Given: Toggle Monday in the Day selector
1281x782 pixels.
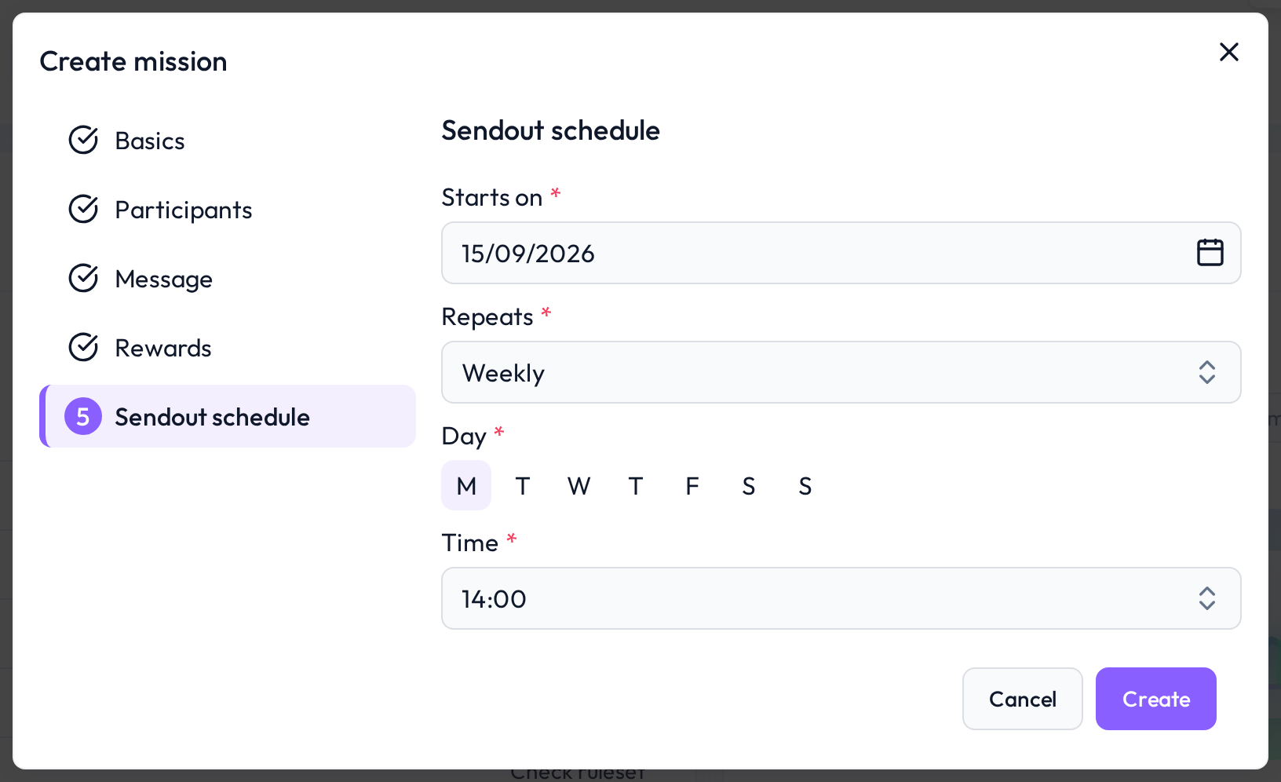Looking at the screenshot, I should [x=466, y=485].
